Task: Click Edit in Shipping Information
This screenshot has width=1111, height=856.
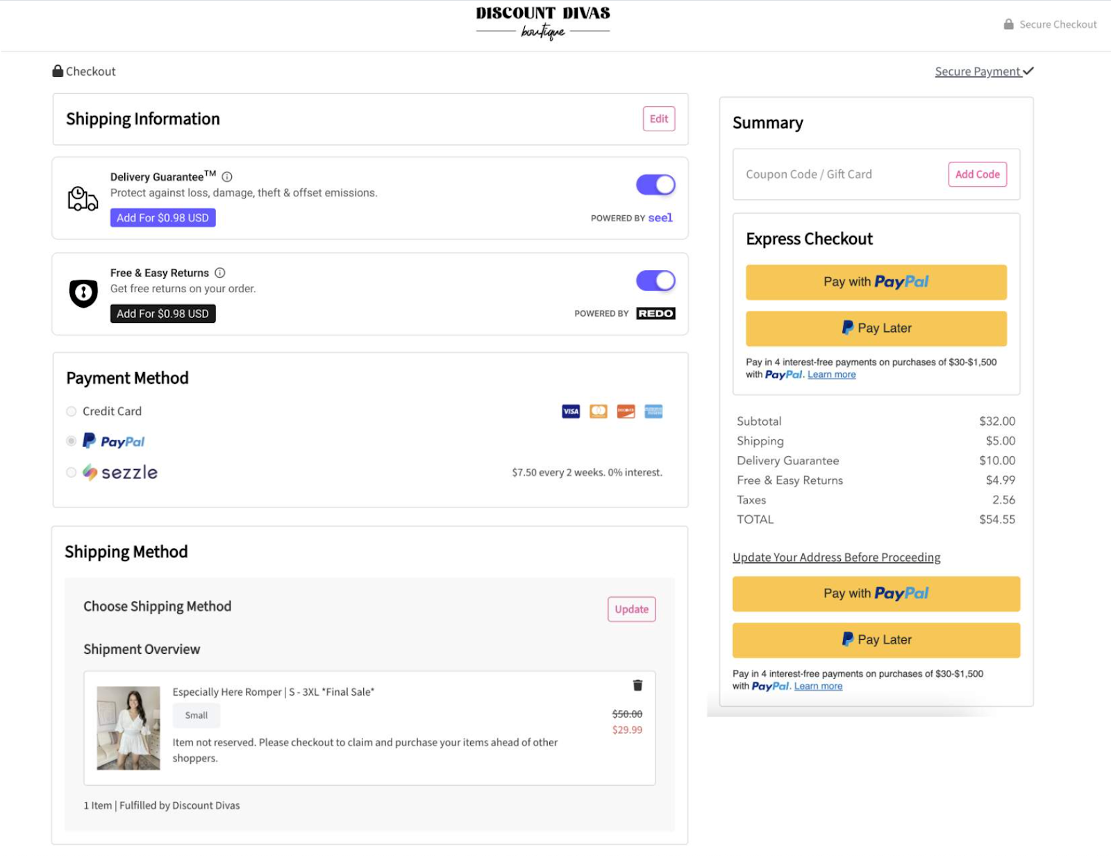Action: tap(658, 119)
